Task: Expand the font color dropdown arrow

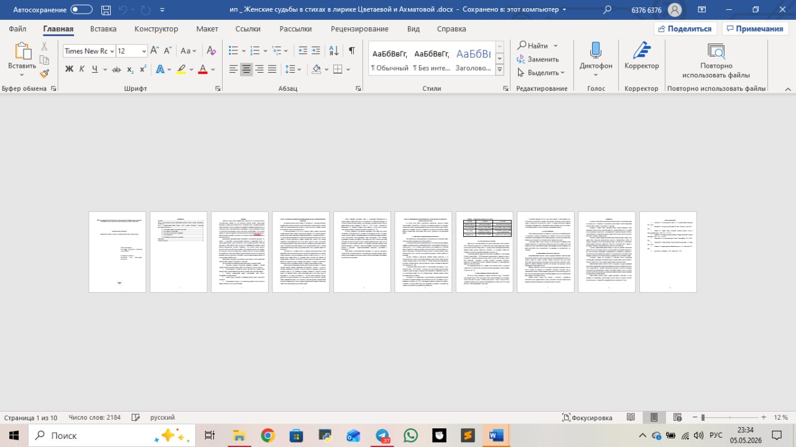Action: pos(213,69)
